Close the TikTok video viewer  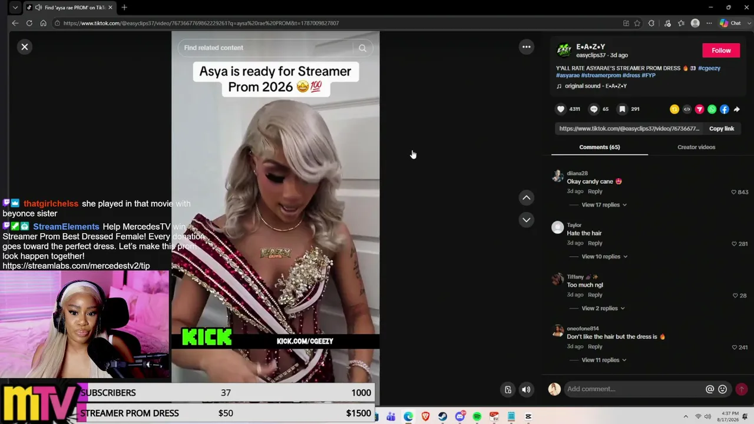[25, 47]
